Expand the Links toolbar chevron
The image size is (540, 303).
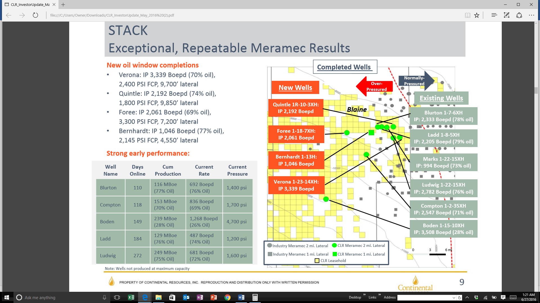pyautogui.click(x=379, y=295)
